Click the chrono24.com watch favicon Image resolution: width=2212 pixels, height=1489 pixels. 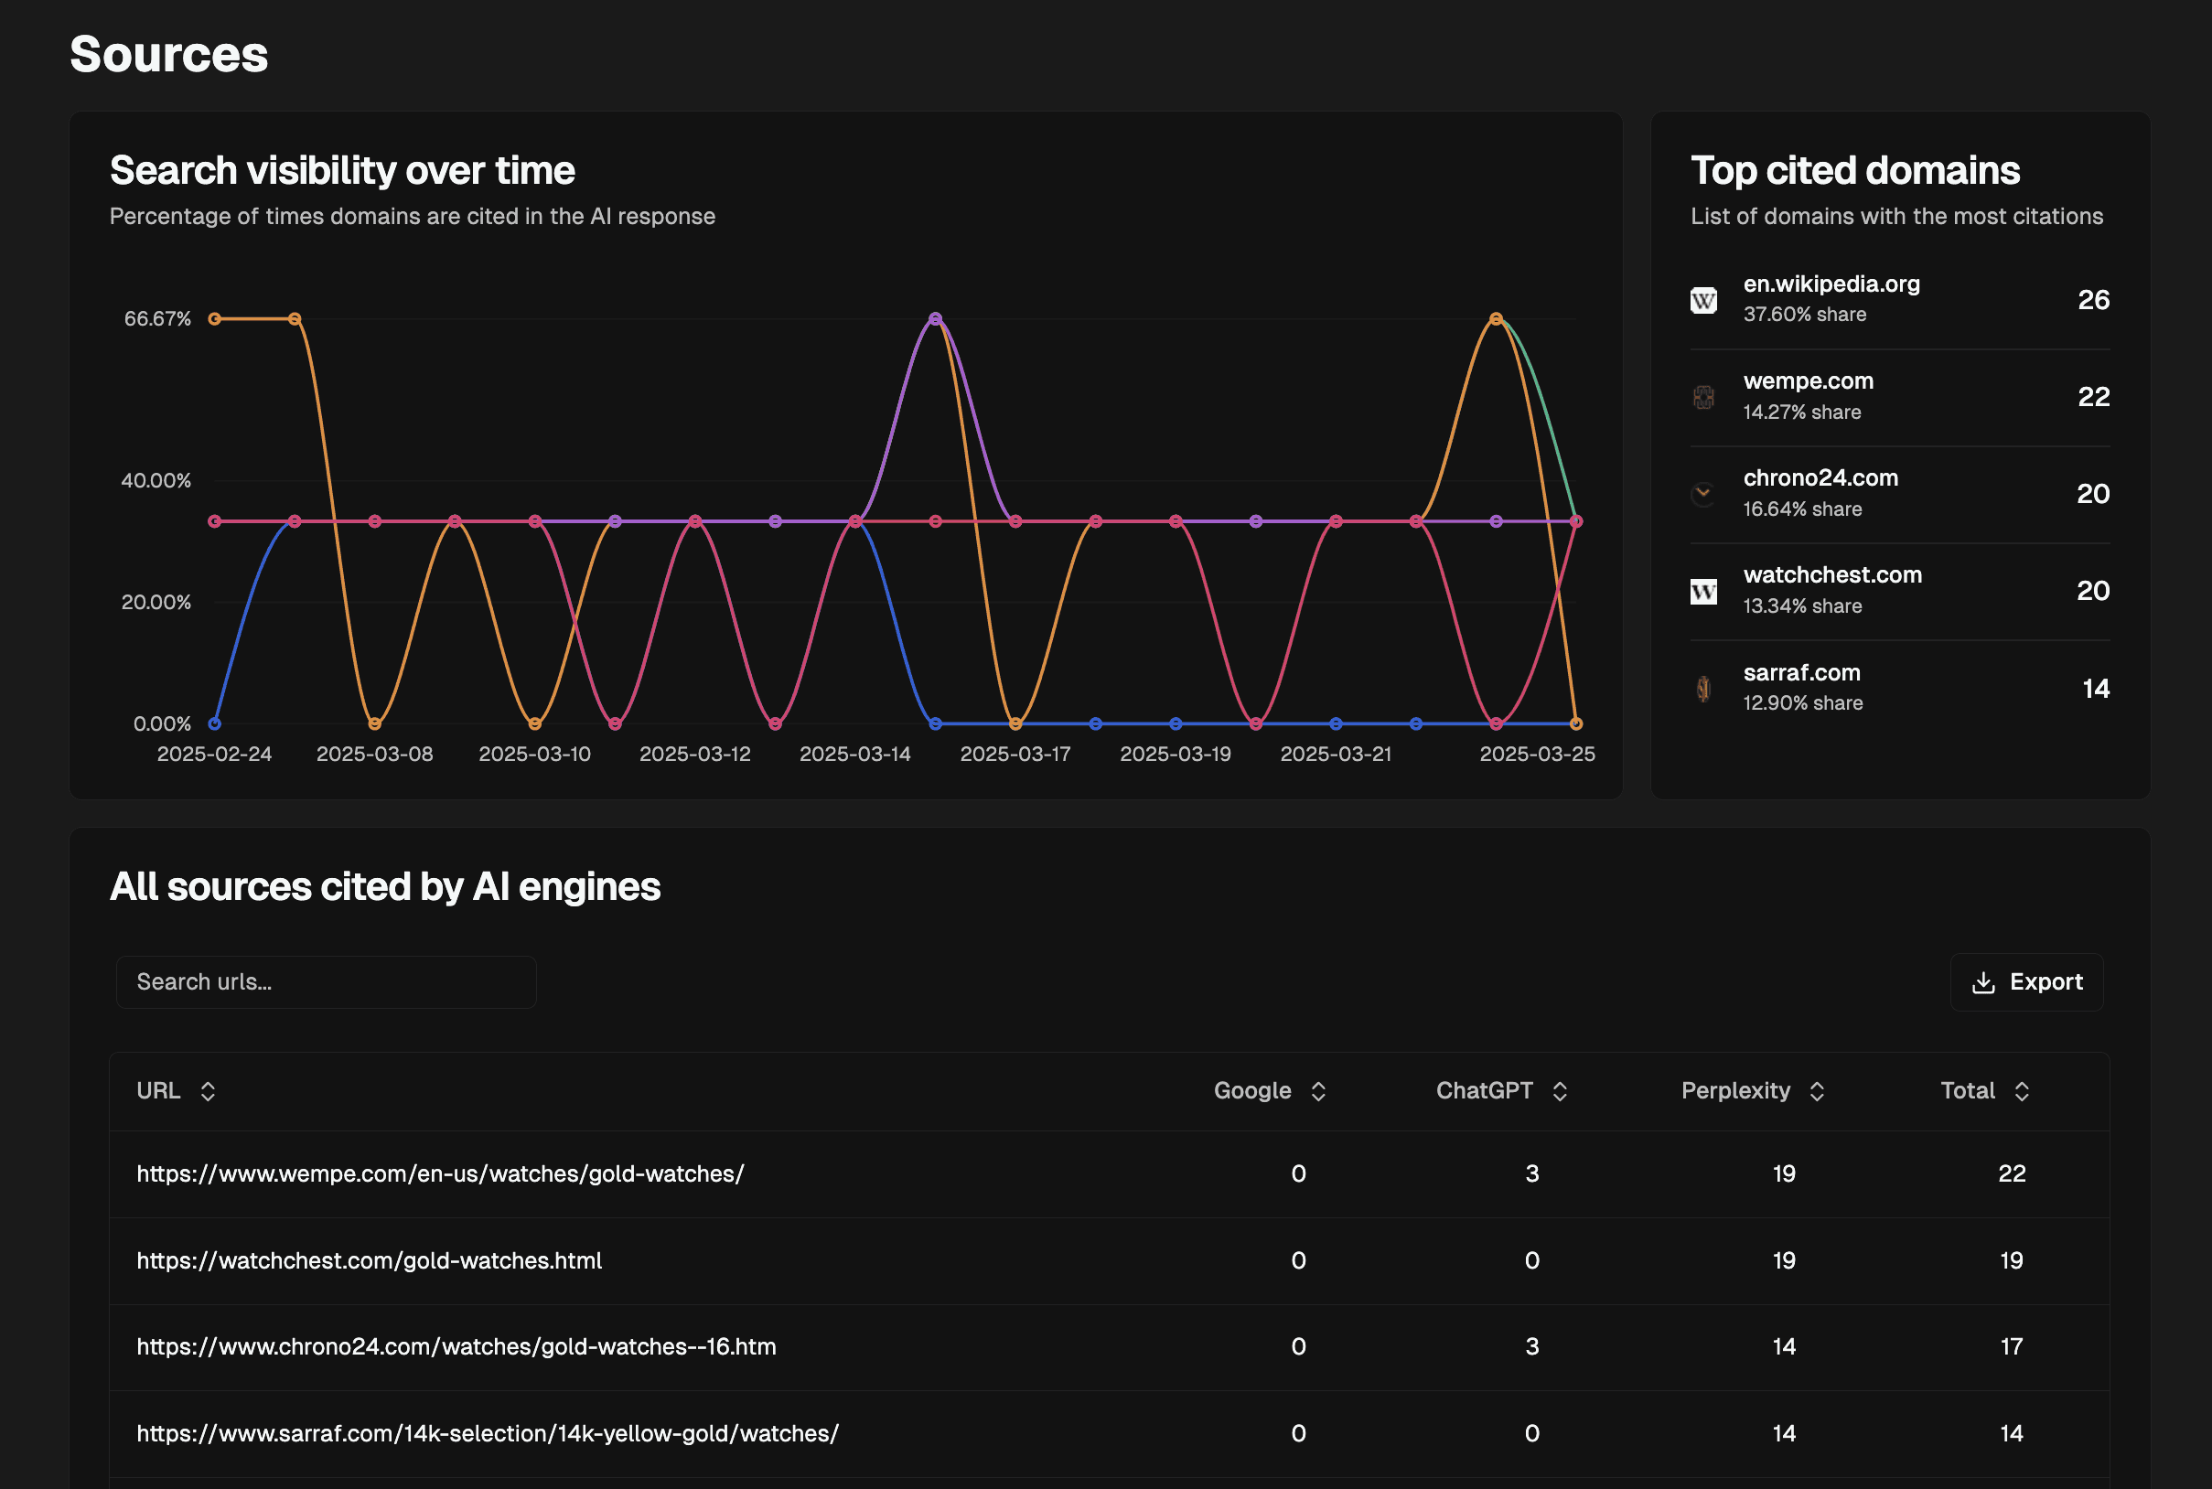click(x=1703, y=493)
